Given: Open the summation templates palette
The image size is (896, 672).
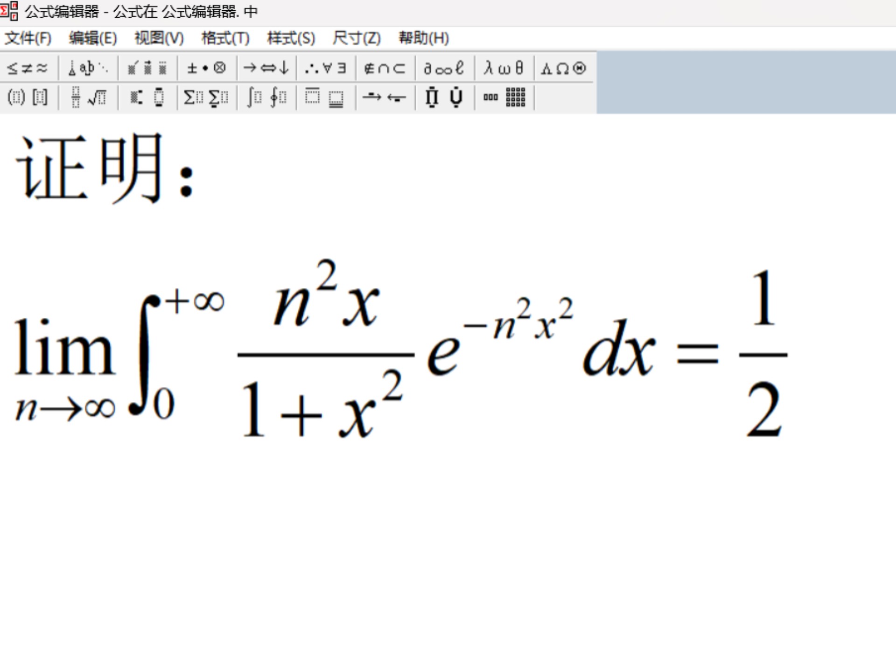Looking at the screenshot, I should [x=206, y=98].
